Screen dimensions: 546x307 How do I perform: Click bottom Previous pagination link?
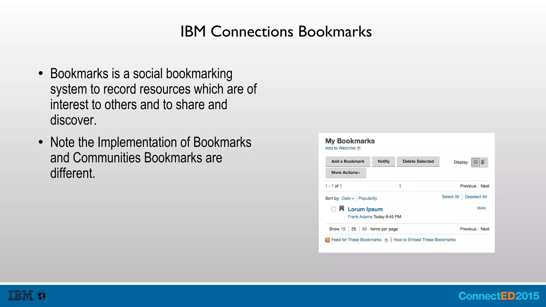click(x=468, y=229)
